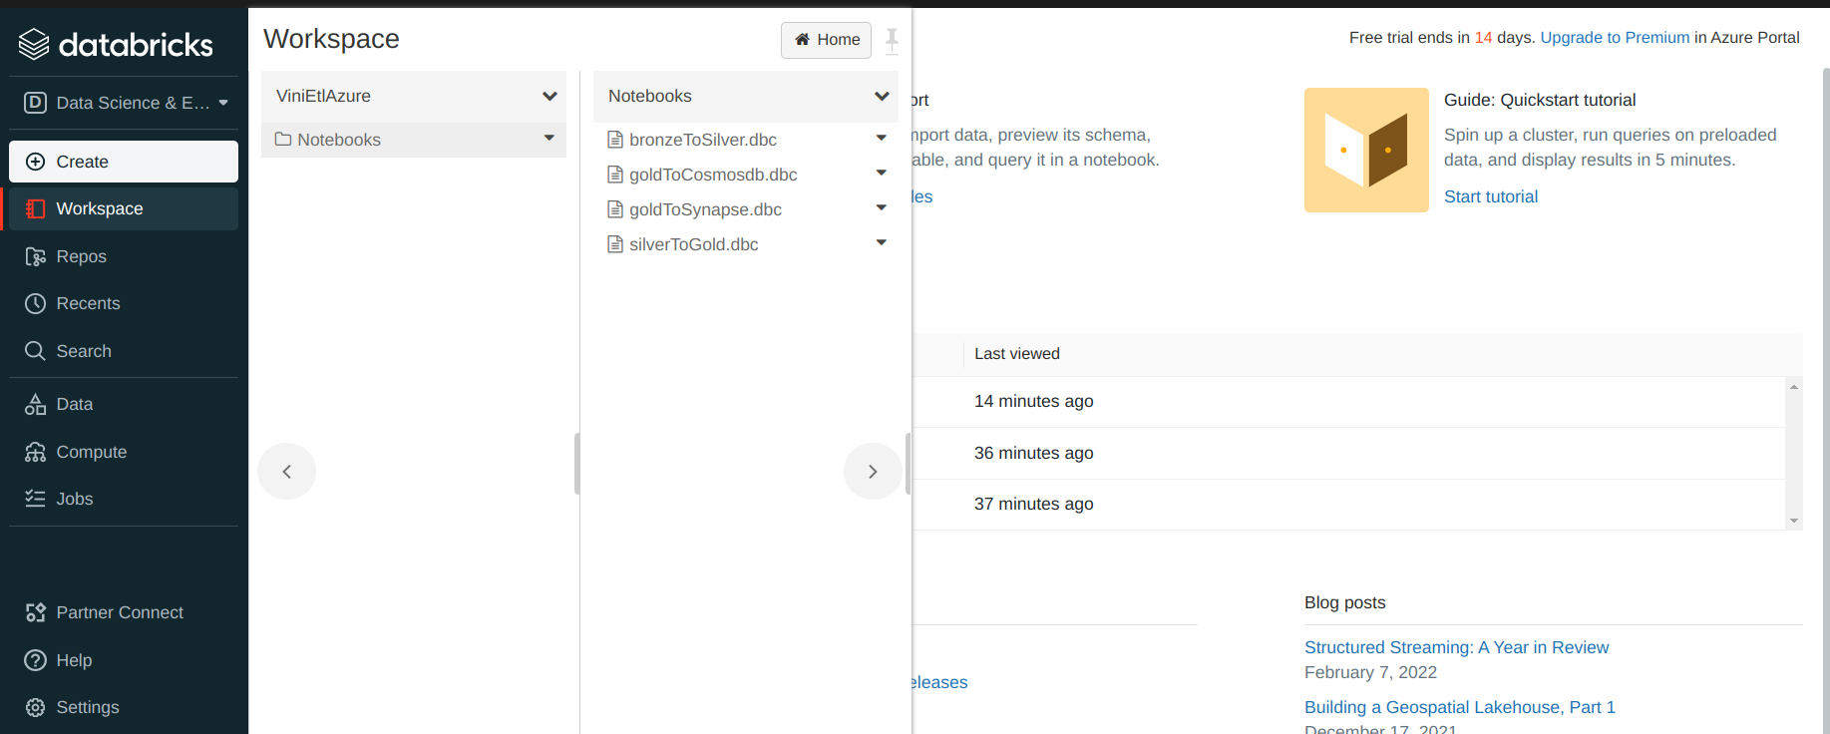
Task: Open Repos from the sidebar
Action: (x=124, y=256)
